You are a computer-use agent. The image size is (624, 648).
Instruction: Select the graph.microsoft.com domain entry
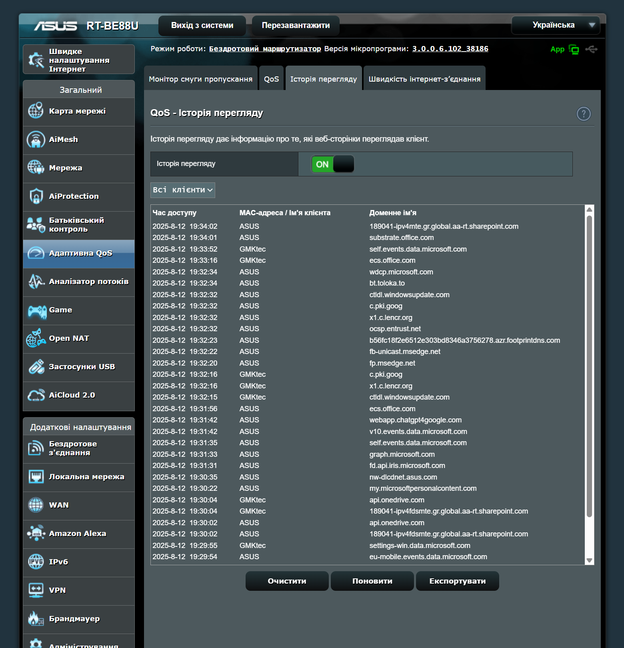pyautogui.click(x=402, y=454)
